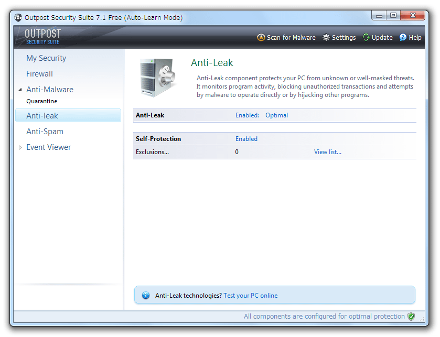
Task: Click the window title text
Action: tap(103, 17)
